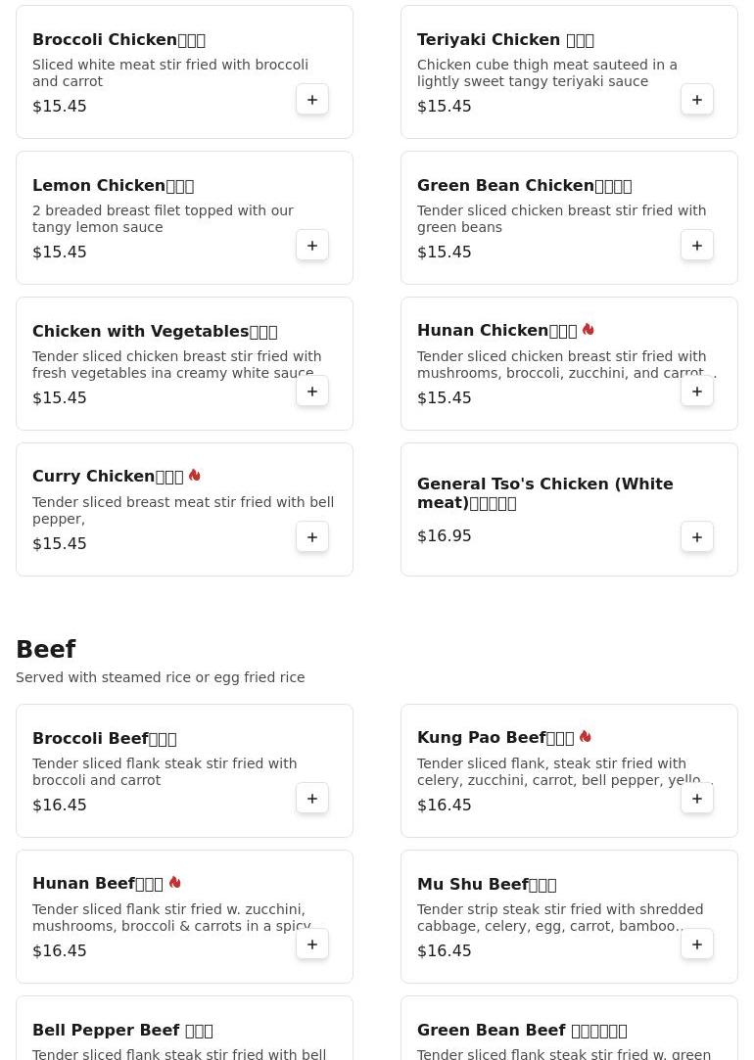Screen dimensions: 754x1060
Task: Select the Beef section heading
Action: 46,649
